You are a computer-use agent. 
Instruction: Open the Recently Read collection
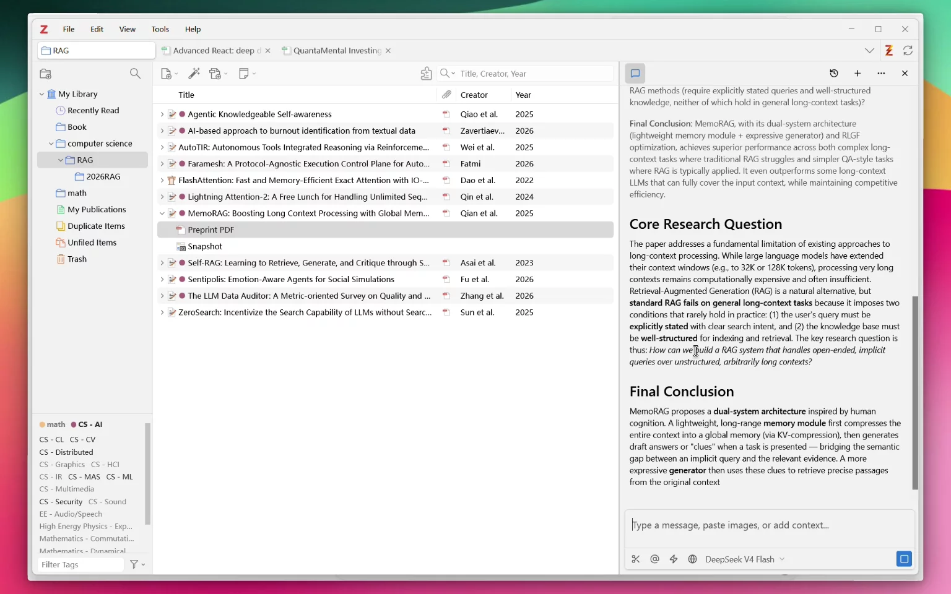tap(93, 111)
